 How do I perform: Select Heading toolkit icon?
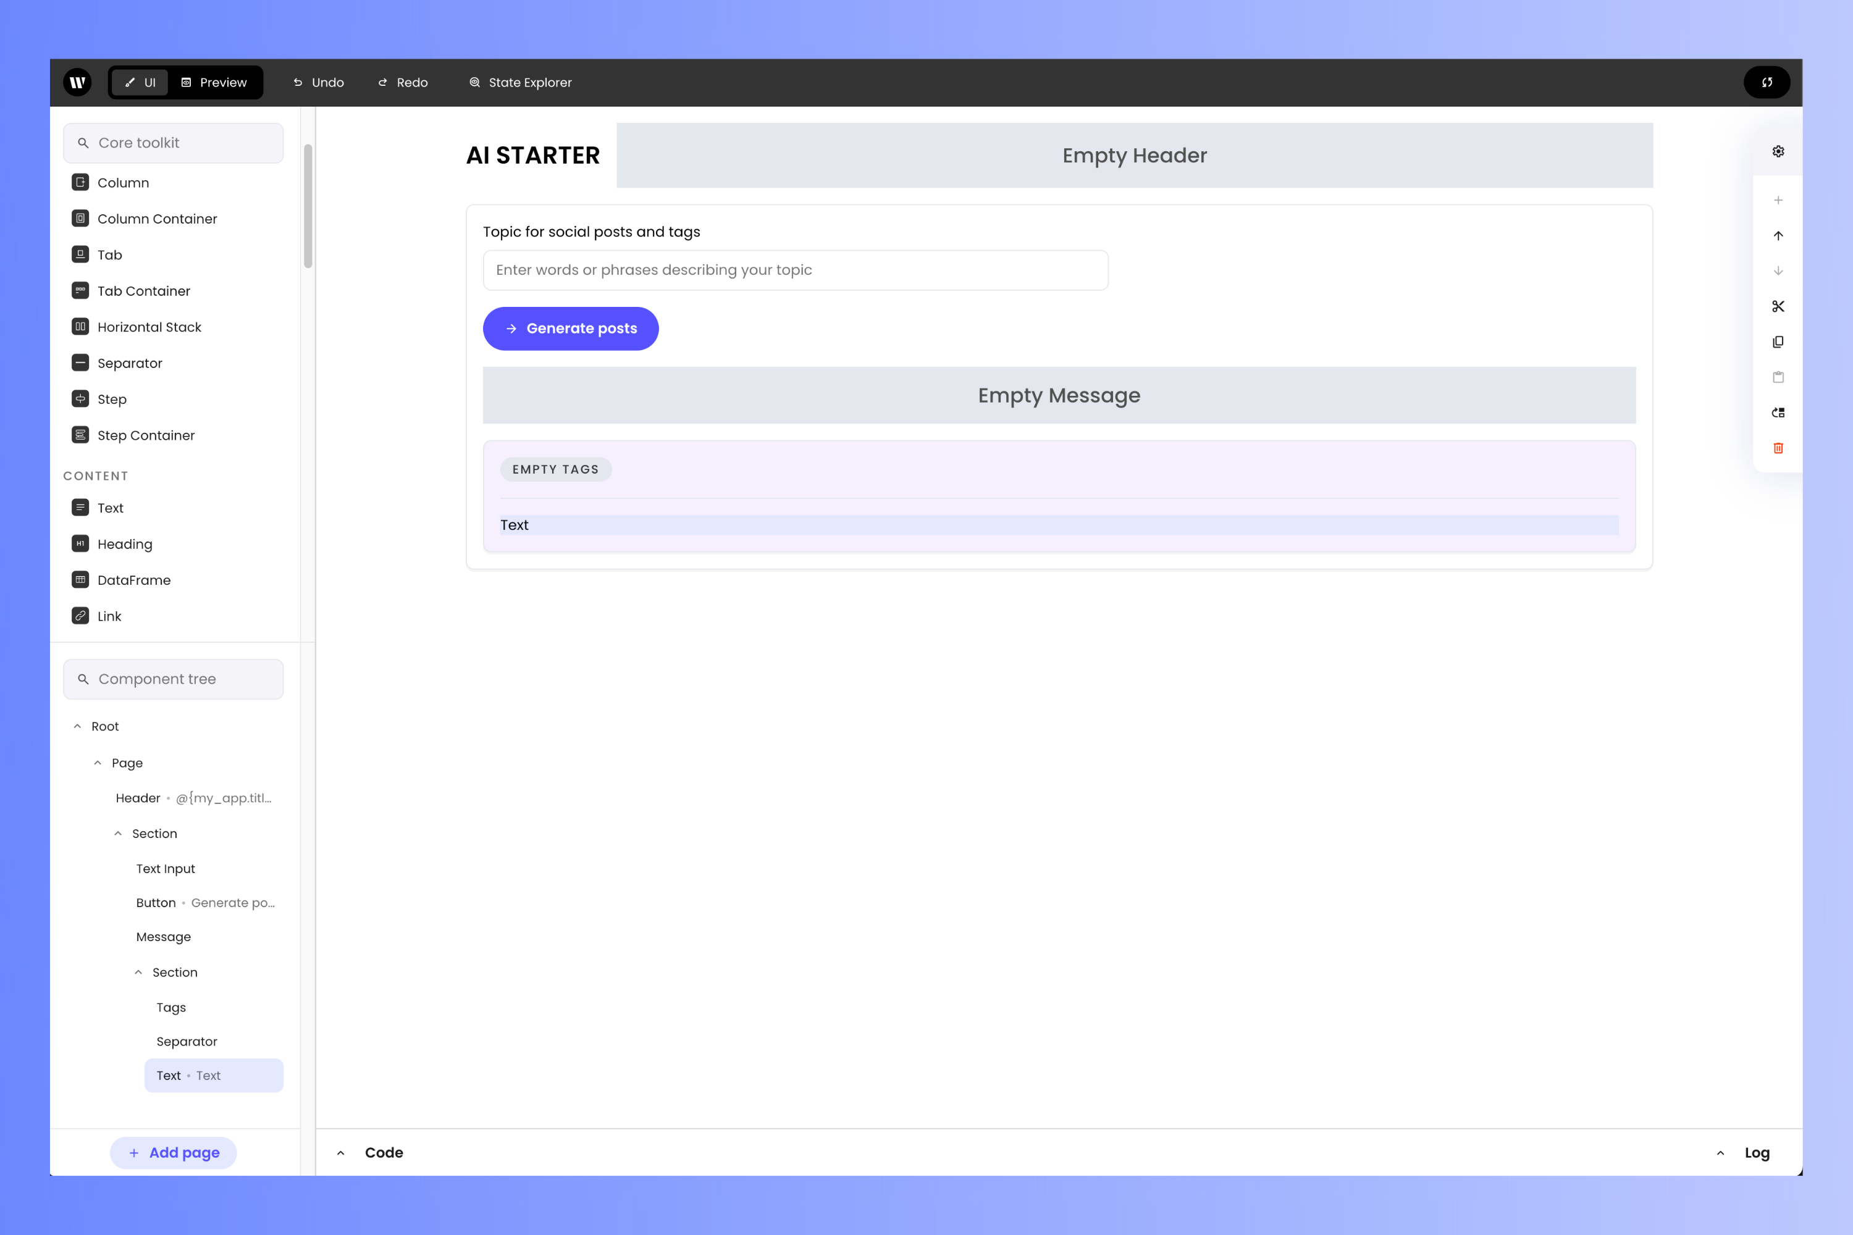click(x=80, y=544)
